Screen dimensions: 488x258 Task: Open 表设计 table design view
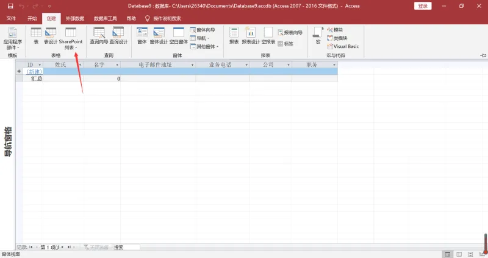(51, 36)
